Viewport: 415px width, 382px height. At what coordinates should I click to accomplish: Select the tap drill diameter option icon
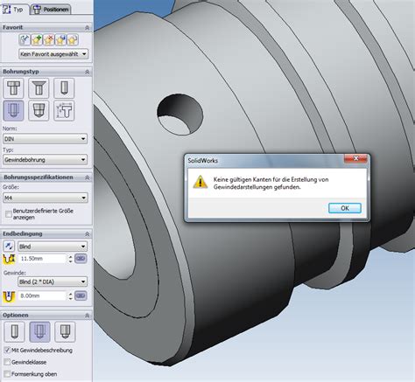(14, 332)
